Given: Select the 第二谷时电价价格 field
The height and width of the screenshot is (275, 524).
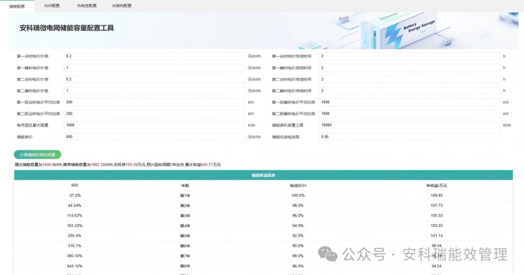Looking at the screenshot, I should 154,79.
